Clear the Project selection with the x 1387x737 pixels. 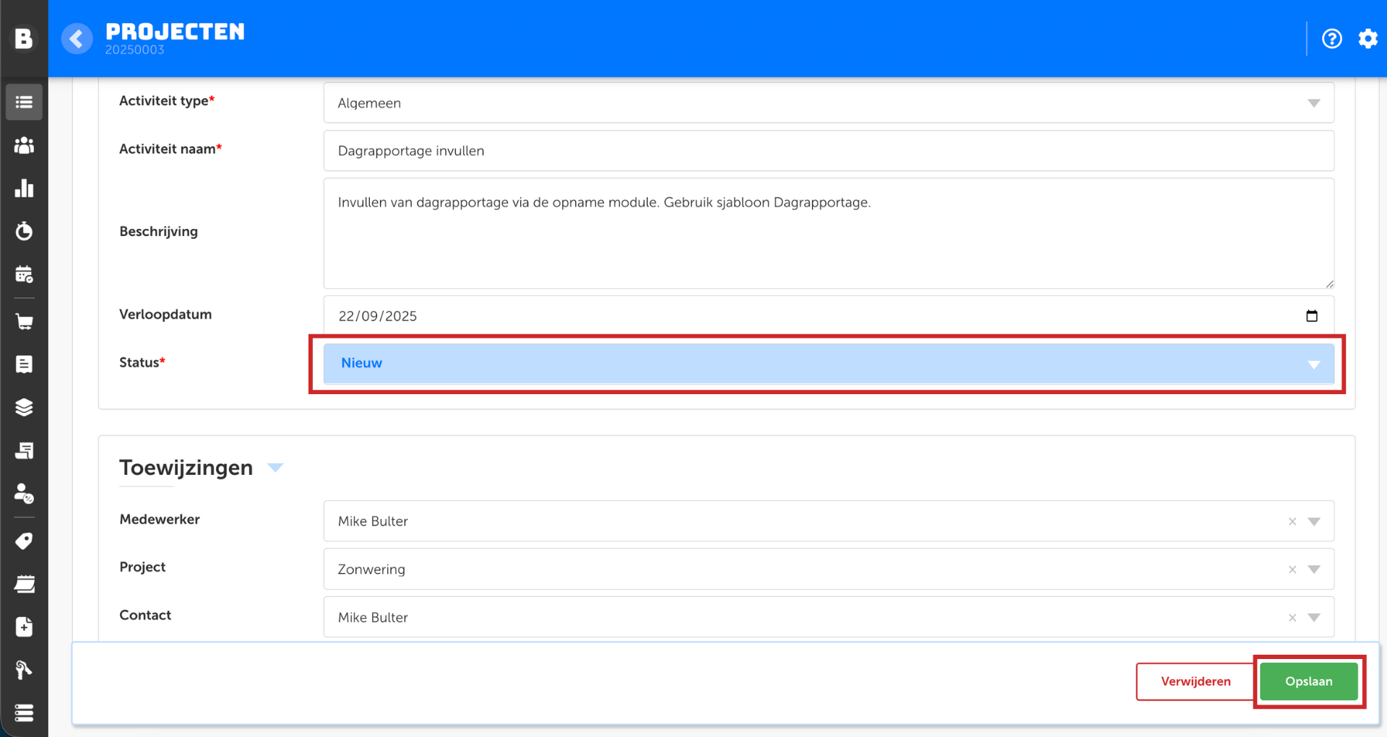(x=1292, y=570)
